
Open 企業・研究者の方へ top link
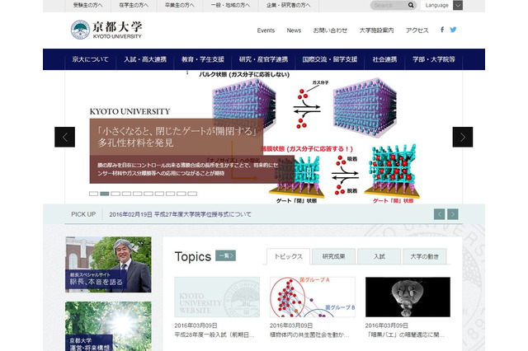(x=289, y=6)
